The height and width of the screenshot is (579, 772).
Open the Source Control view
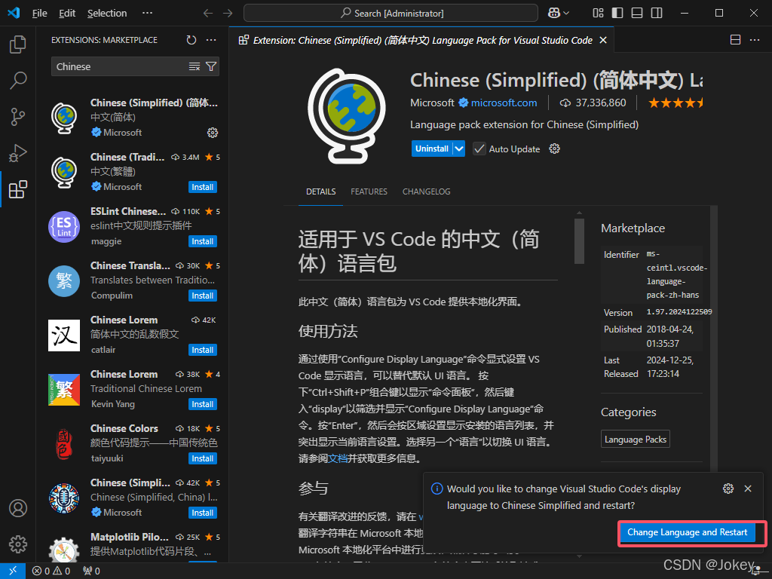[18, 117]
